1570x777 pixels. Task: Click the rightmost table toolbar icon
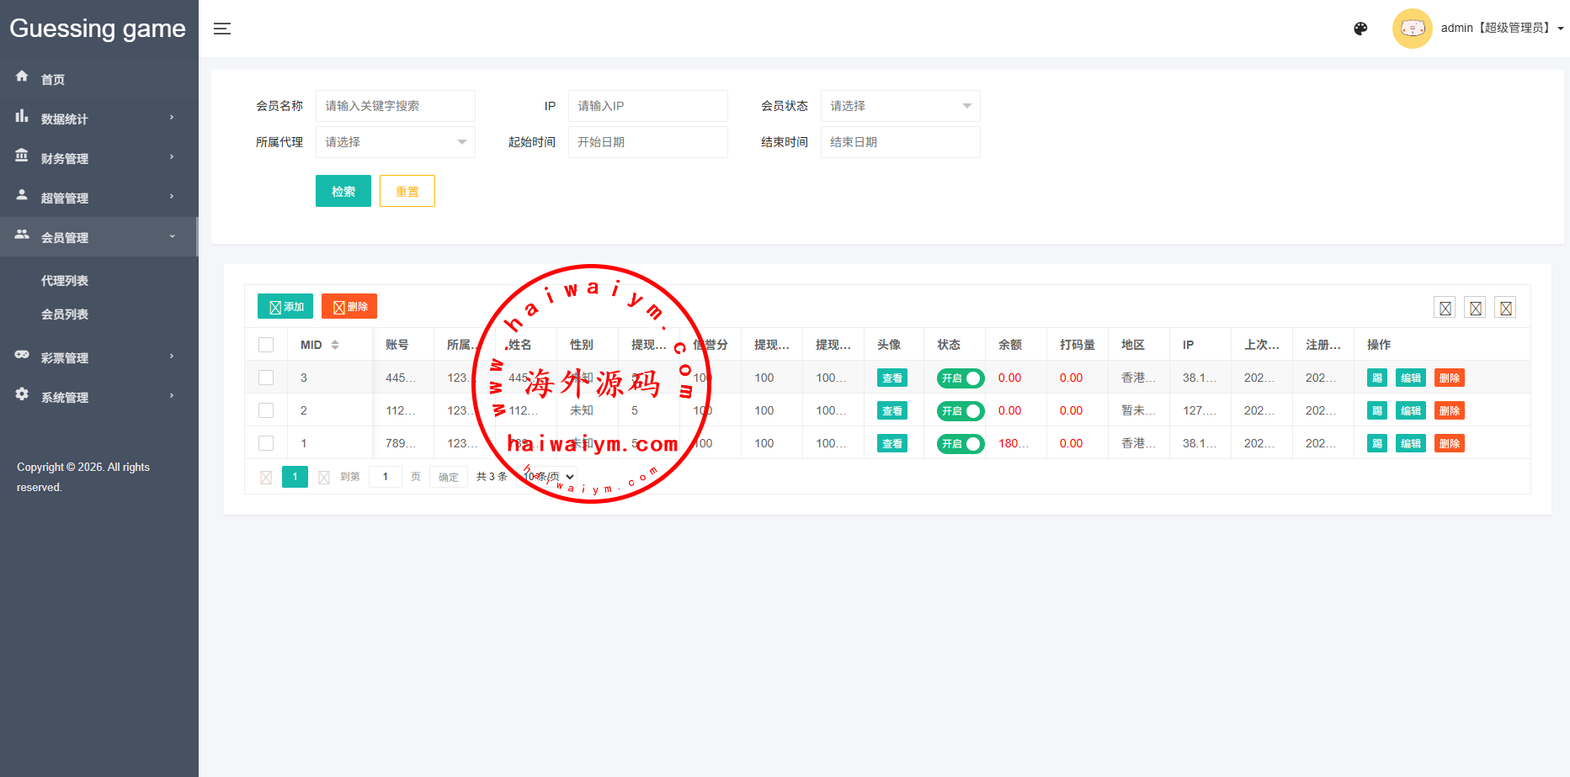point(1505,308)
